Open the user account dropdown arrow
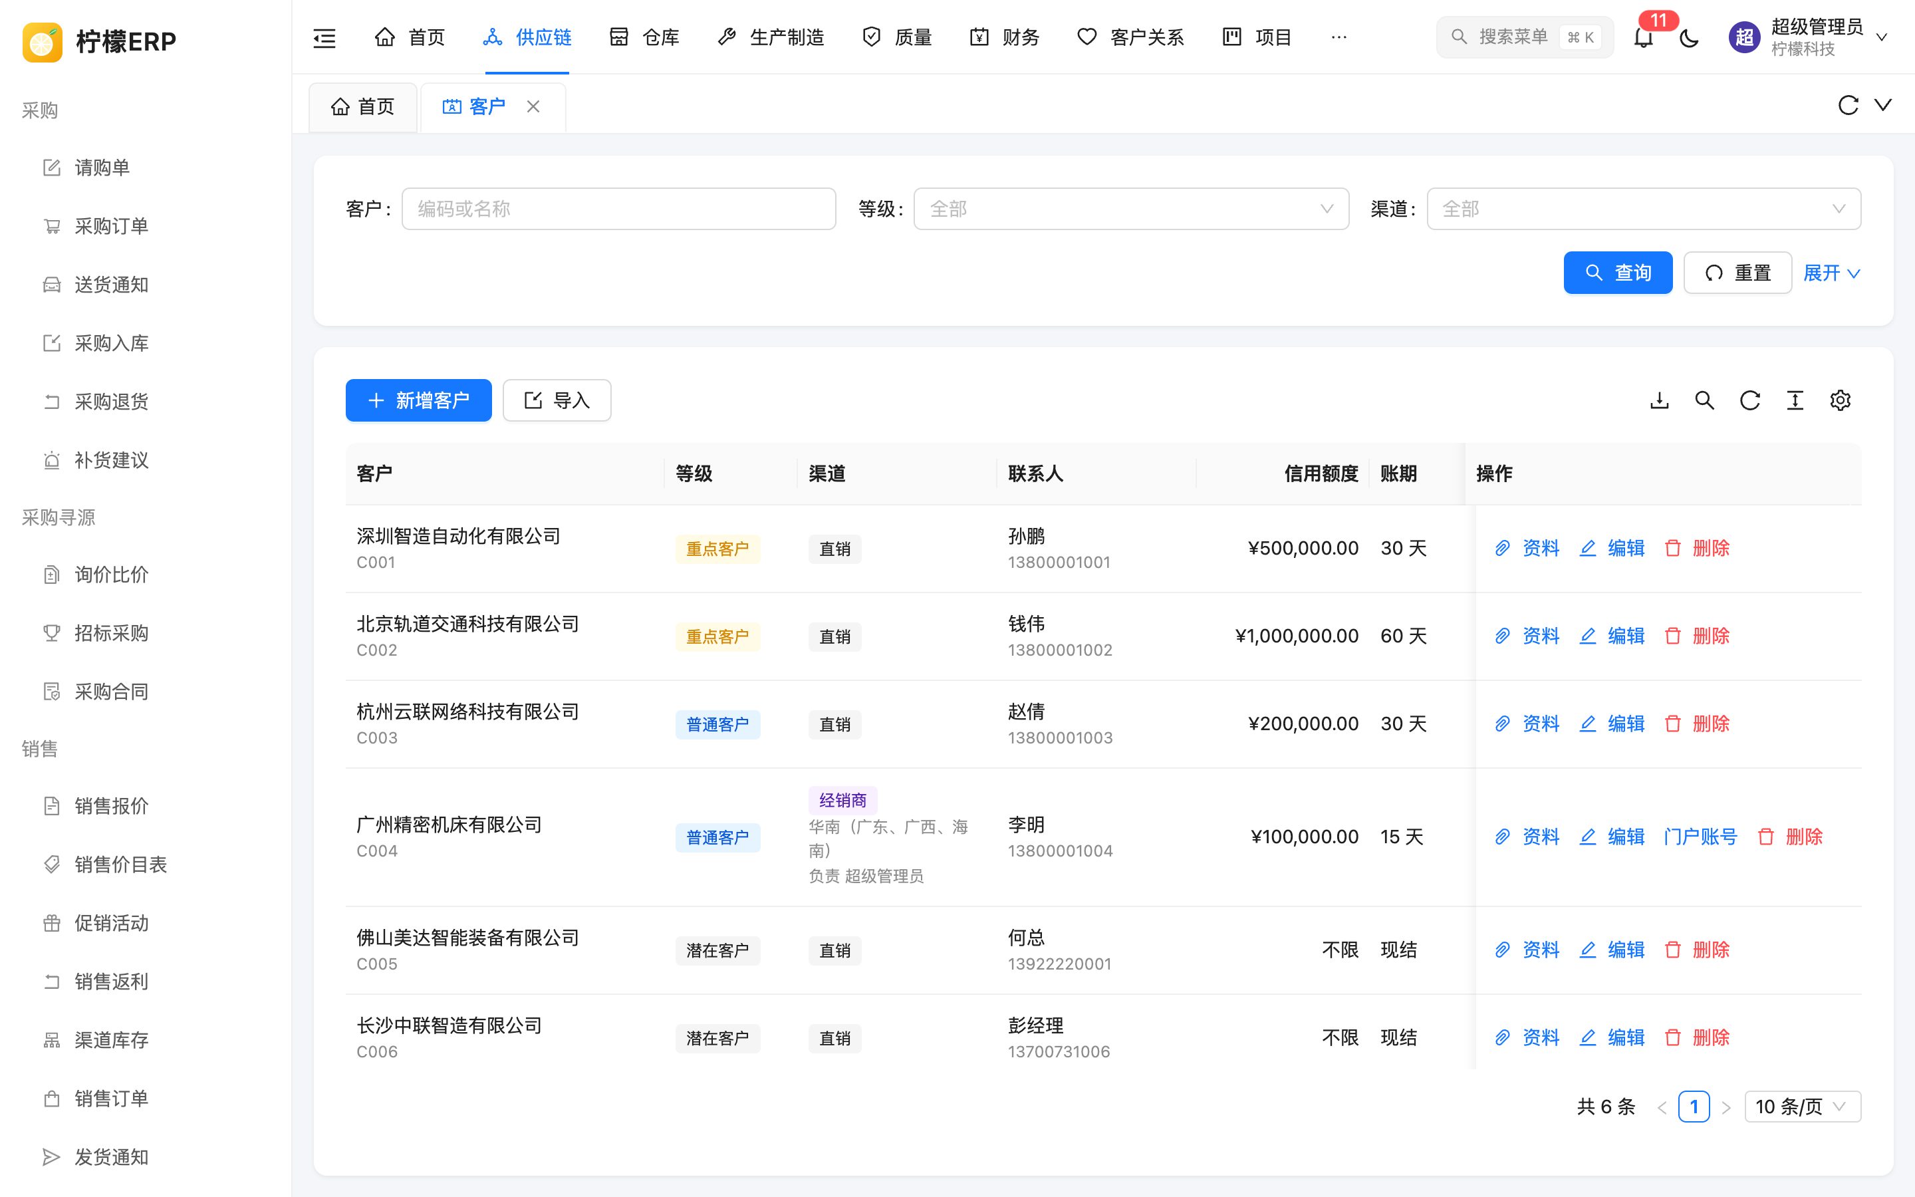Image resolution: width=1915 pixels, height=1197 pixels. [1882, 37]
